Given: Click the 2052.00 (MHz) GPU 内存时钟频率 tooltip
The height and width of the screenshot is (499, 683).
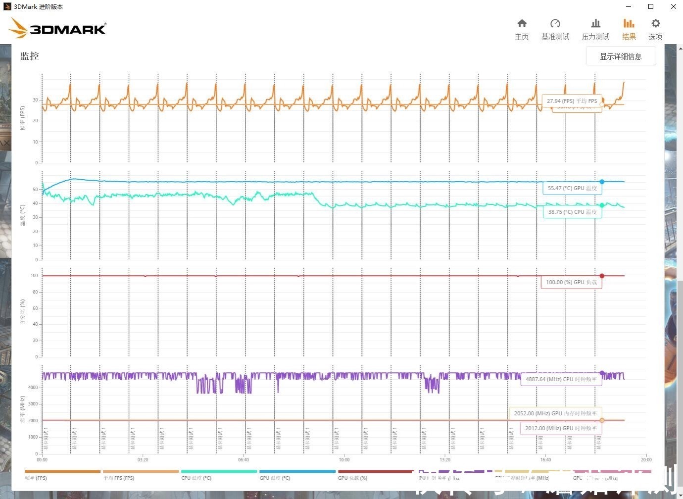Looking at the screenshot, I should pyautogui.click(x=555, y=413).
